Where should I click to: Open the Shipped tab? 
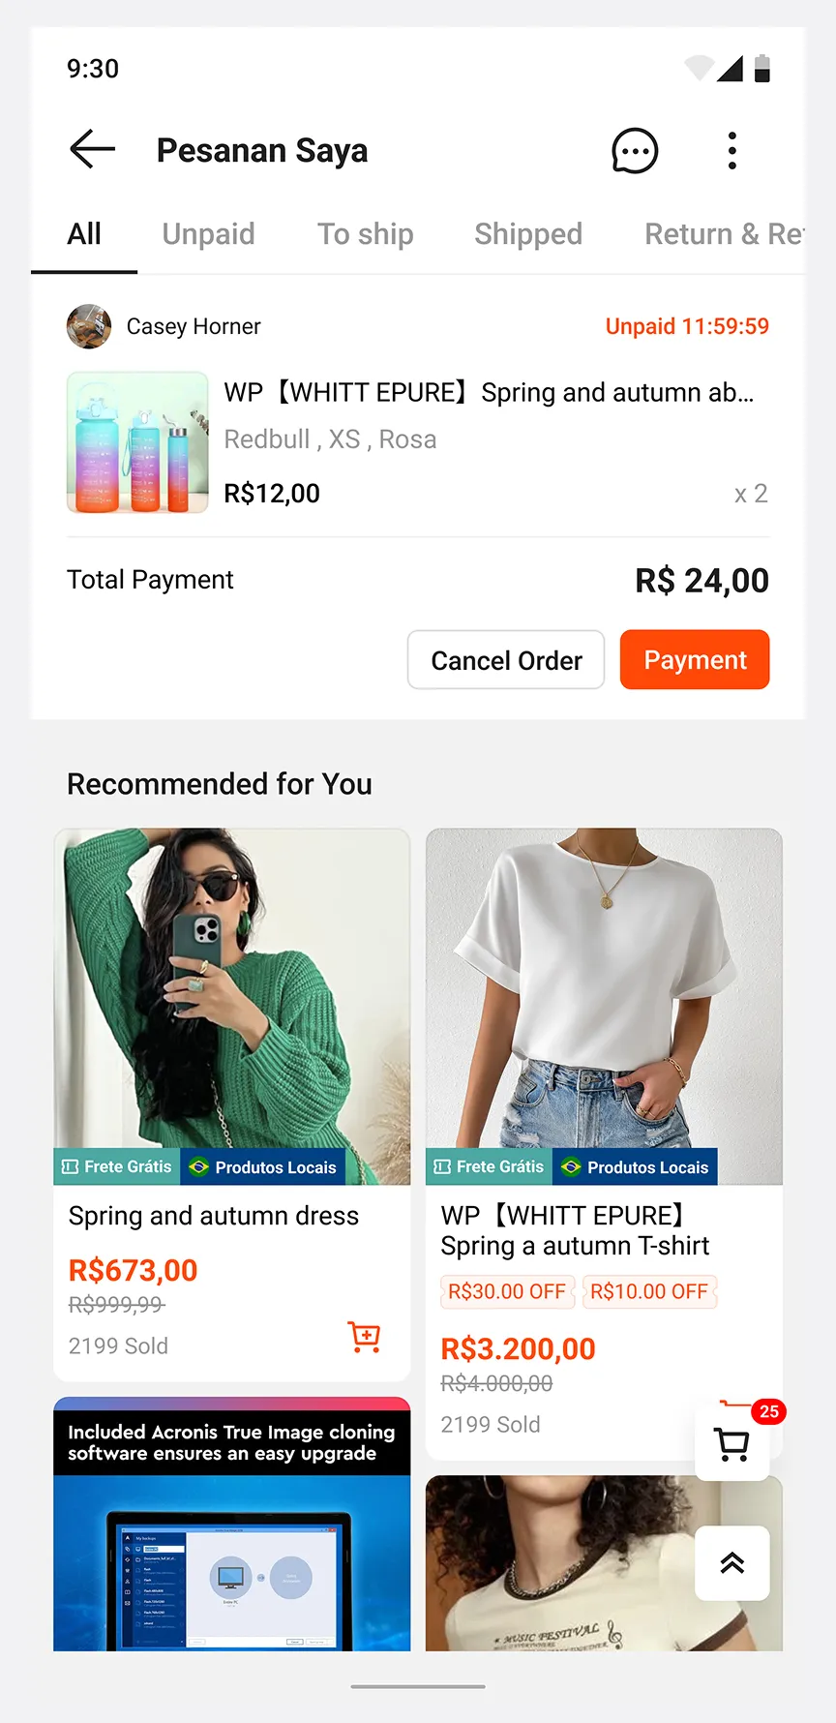point(528,234)
